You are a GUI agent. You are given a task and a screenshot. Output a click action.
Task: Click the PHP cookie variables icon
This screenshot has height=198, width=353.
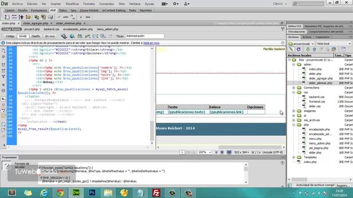[28, 17]
